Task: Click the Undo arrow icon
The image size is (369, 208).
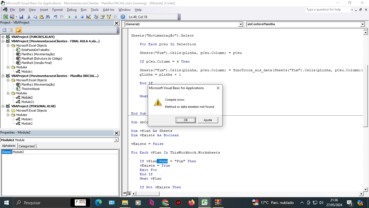Action: [56, 17]
